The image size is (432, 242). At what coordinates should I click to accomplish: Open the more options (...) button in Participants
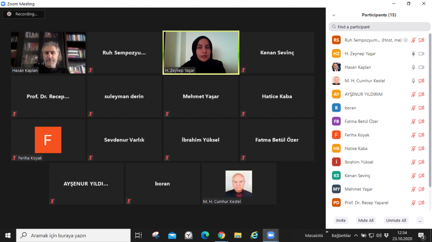[420, 220]
